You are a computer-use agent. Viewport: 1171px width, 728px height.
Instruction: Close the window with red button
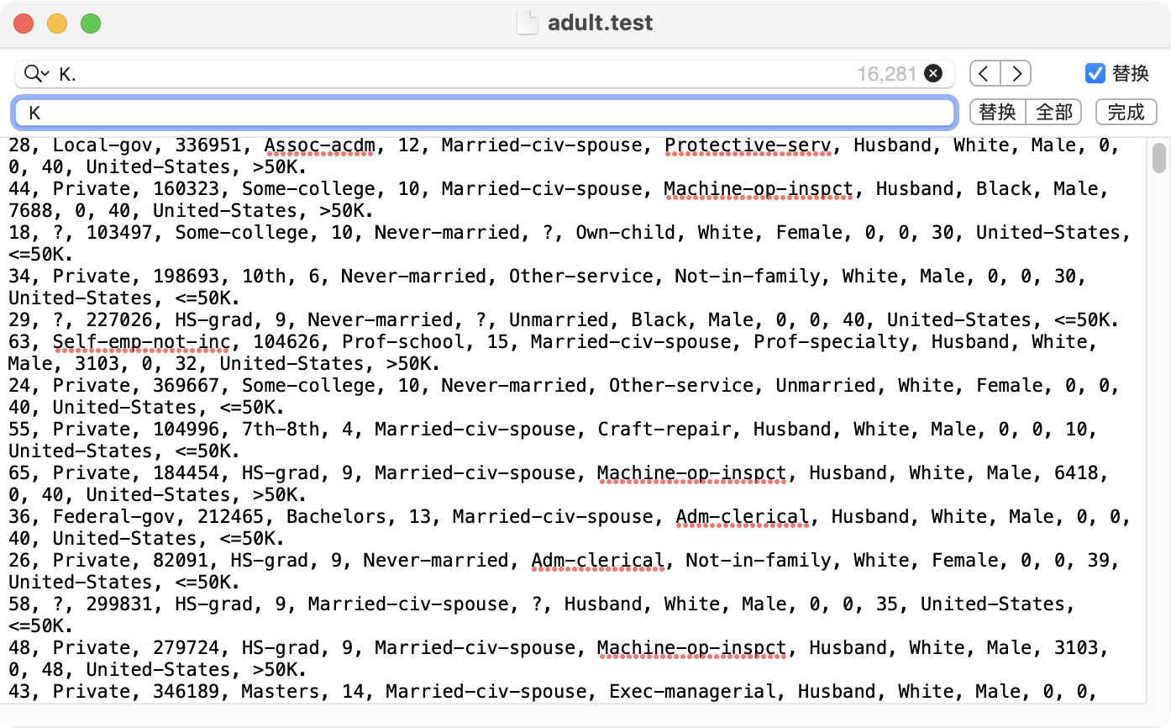pyautogui.click(x=24, y=24)
